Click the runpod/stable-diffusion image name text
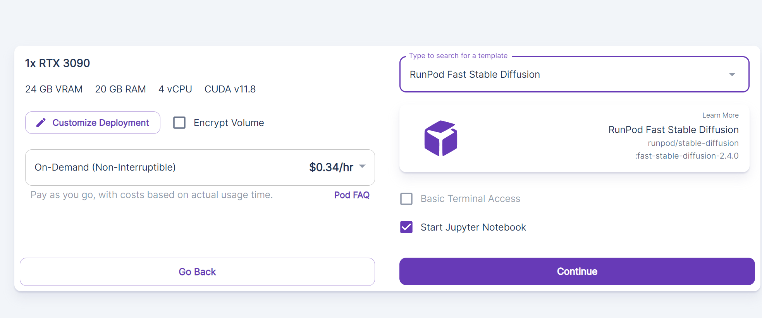Screen dimensions: 762x318 tap(693, 143)
